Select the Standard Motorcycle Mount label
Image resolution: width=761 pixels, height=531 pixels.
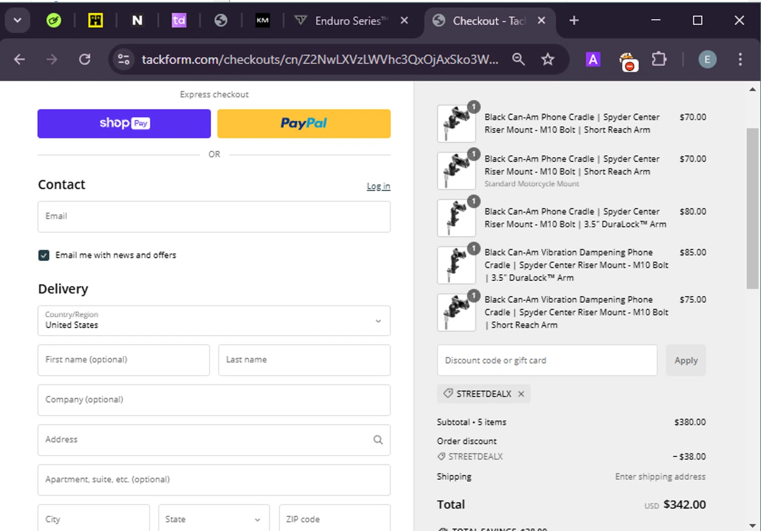point(532,184)
